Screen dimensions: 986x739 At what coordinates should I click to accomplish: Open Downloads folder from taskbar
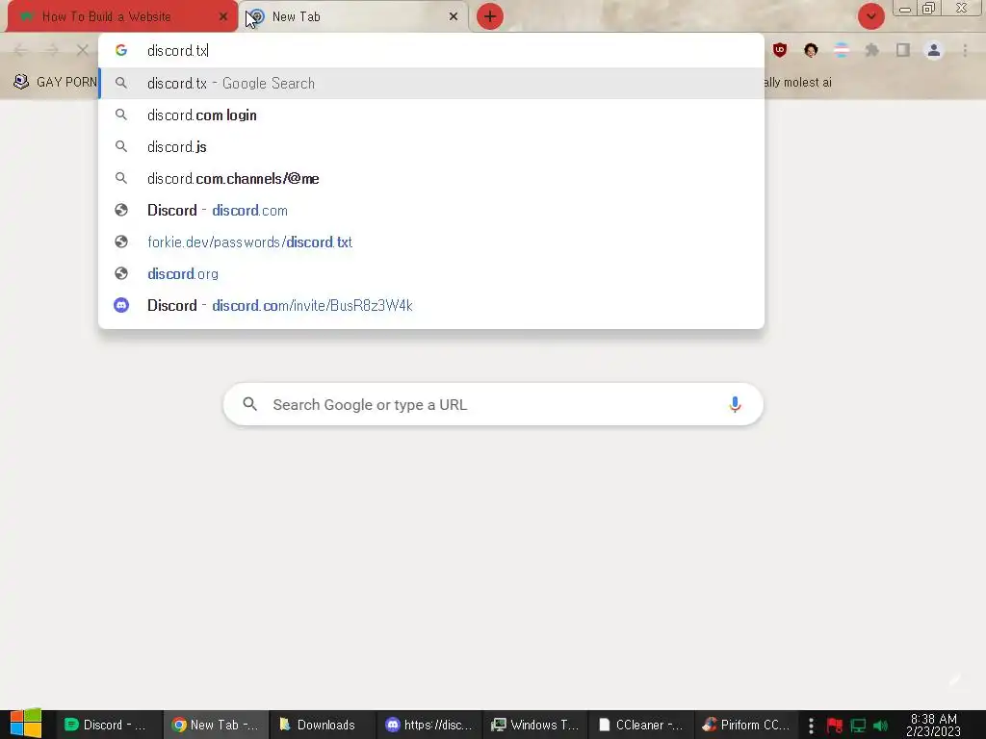click(x=322, y=725)
